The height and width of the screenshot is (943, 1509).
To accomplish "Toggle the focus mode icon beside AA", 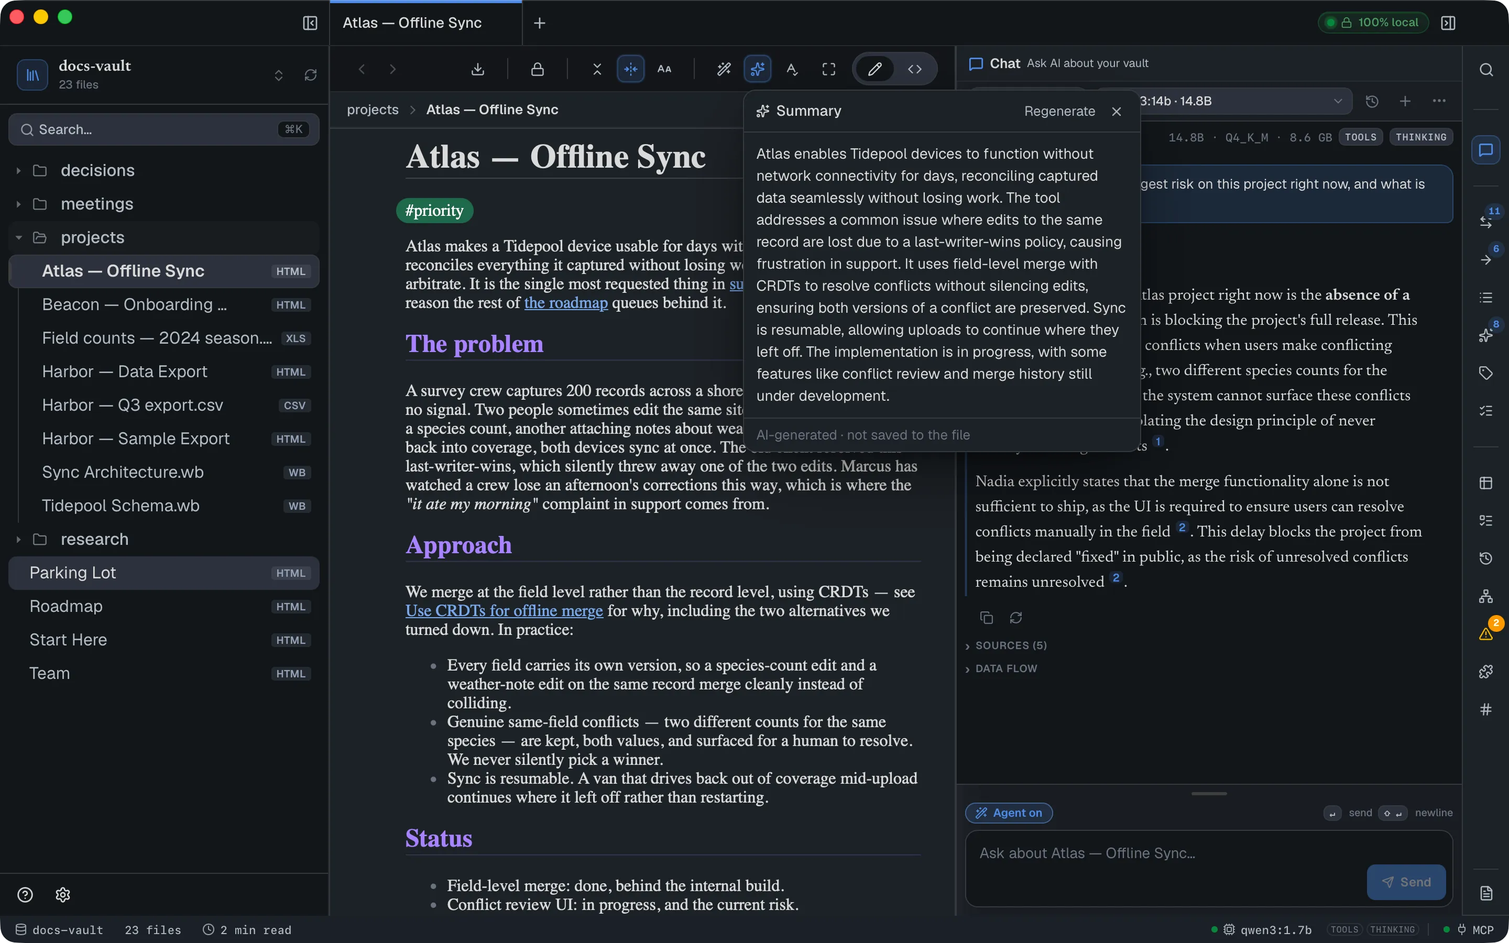I will [x=631, y=69].
